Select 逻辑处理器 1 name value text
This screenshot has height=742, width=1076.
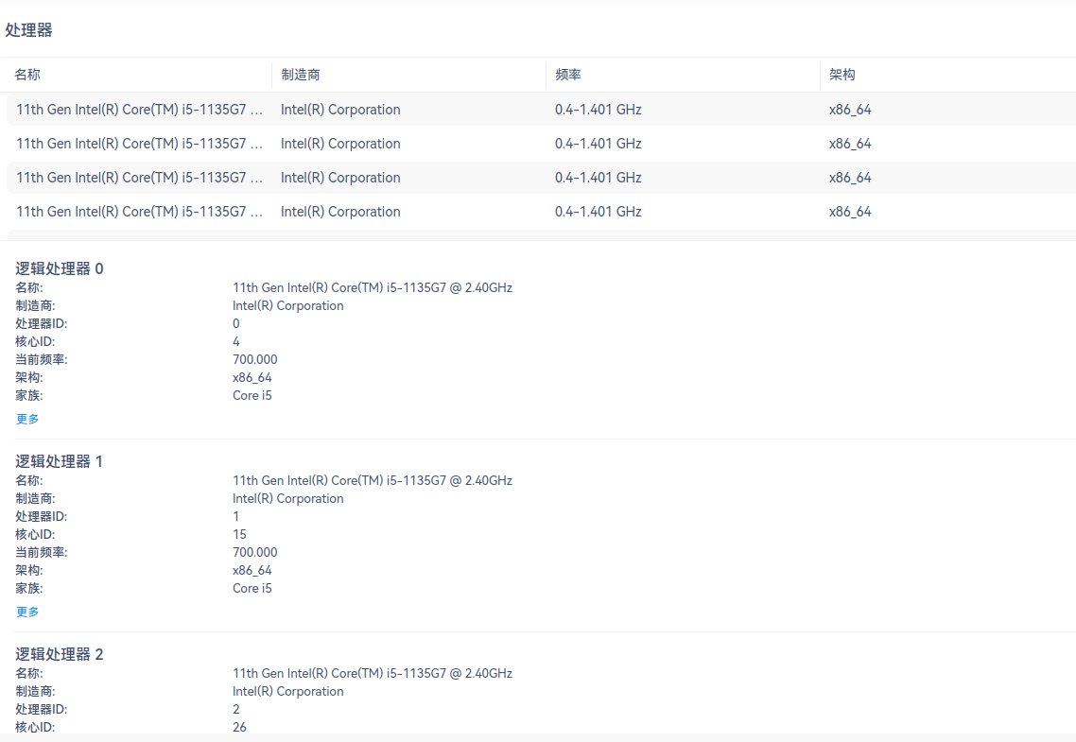point(373,481)
